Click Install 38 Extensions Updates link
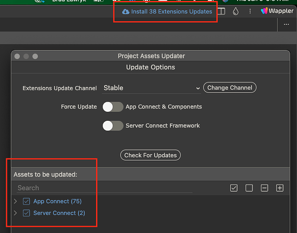 [x=167, y=12]
